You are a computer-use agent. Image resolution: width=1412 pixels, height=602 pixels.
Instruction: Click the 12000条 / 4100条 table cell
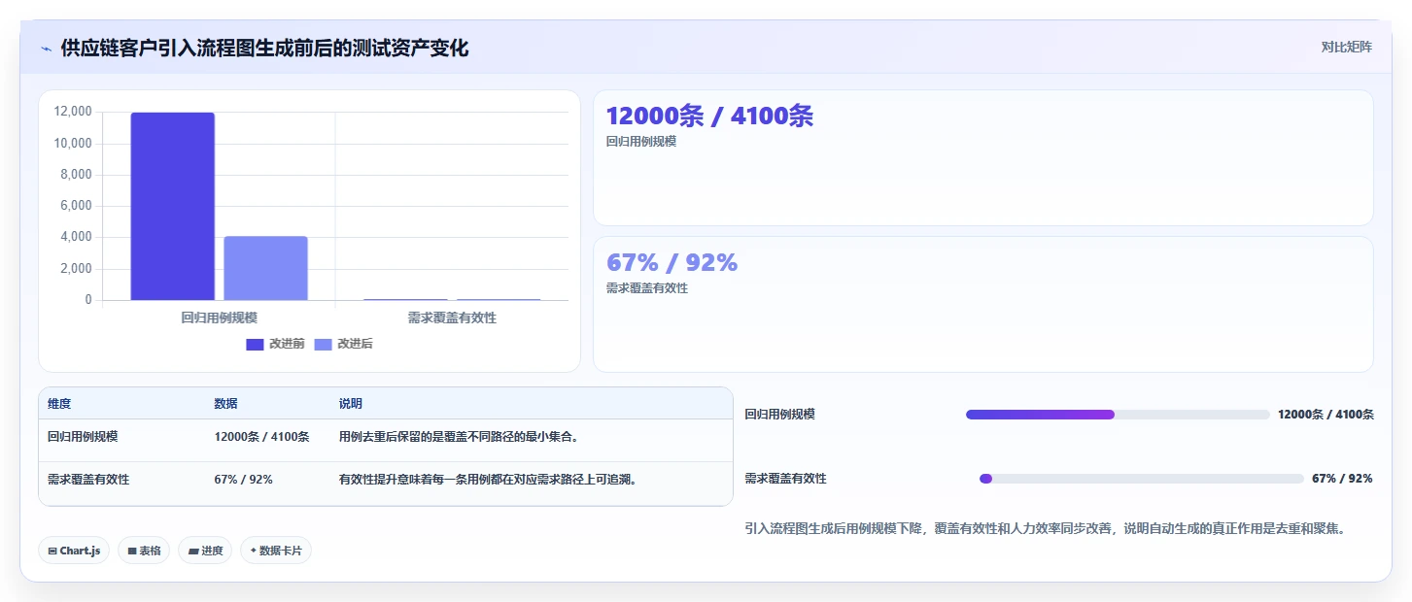[261, 437]
